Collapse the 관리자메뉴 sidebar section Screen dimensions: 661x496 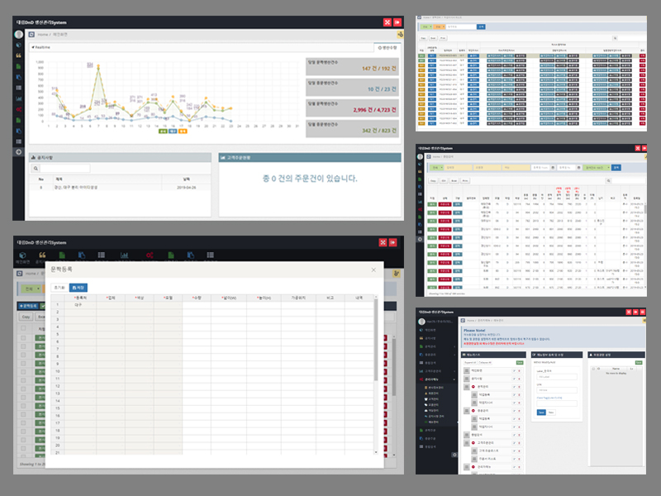pyautogui.click(x=431, y=379)
